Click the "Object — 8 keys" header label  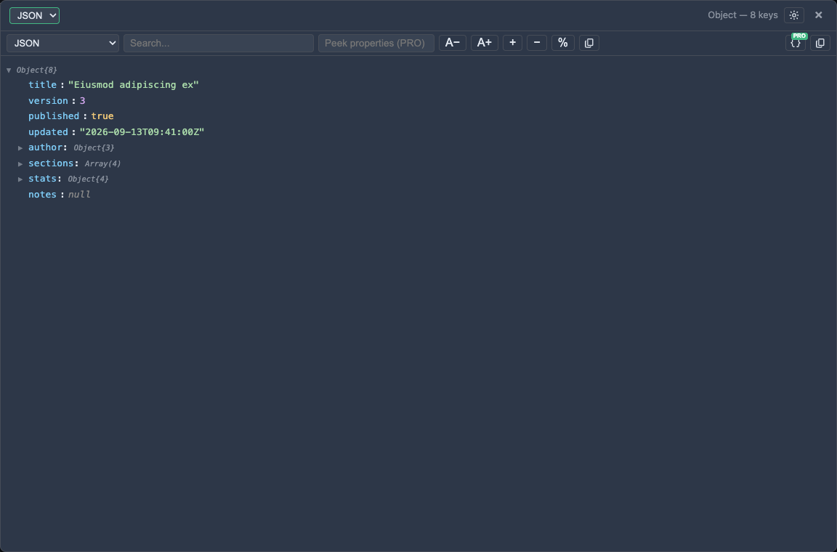pos(743,15)
